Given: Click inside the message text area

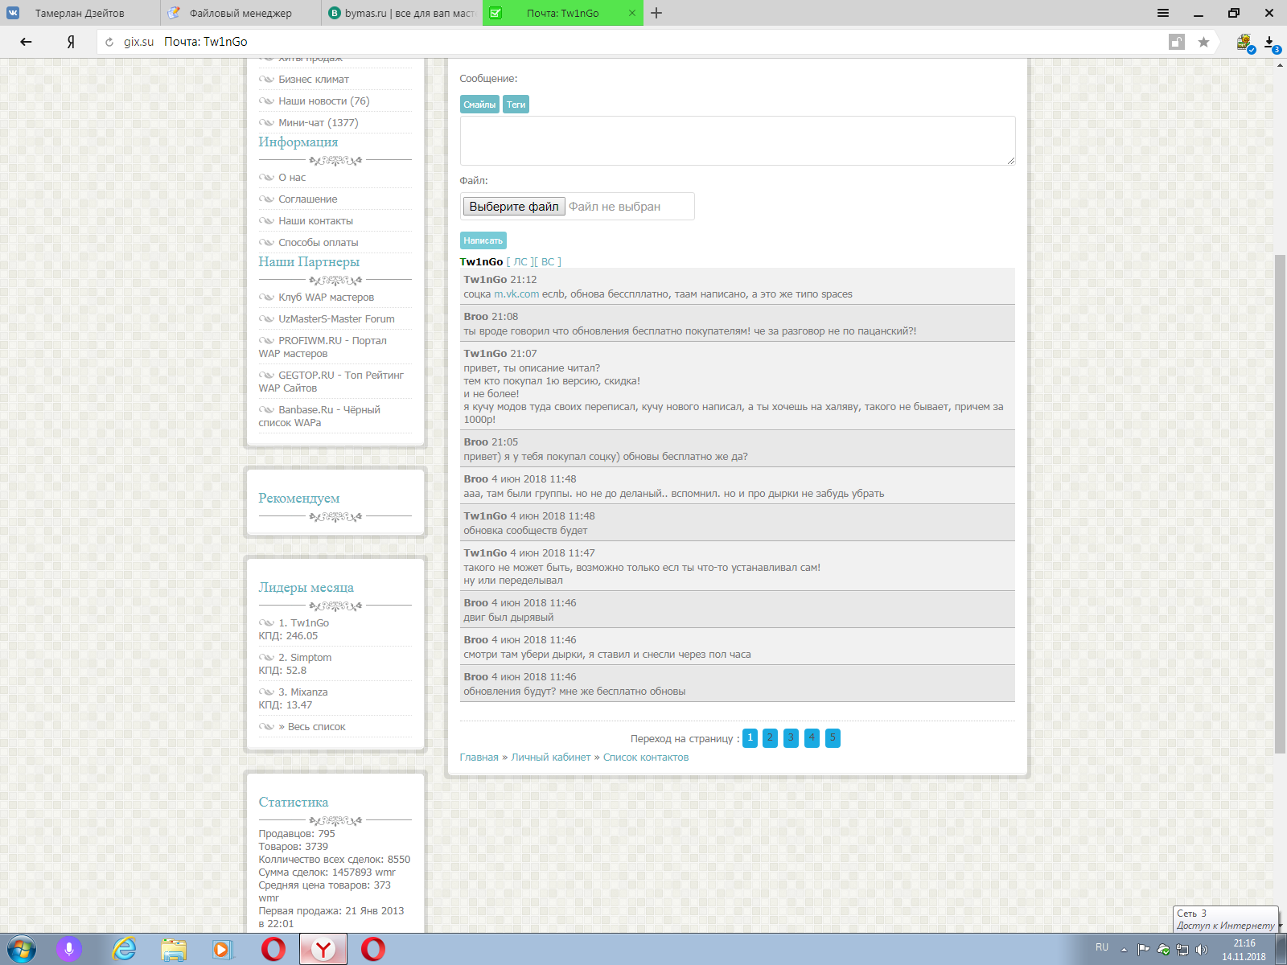Looking at the screenshot, I should (737, 141).
